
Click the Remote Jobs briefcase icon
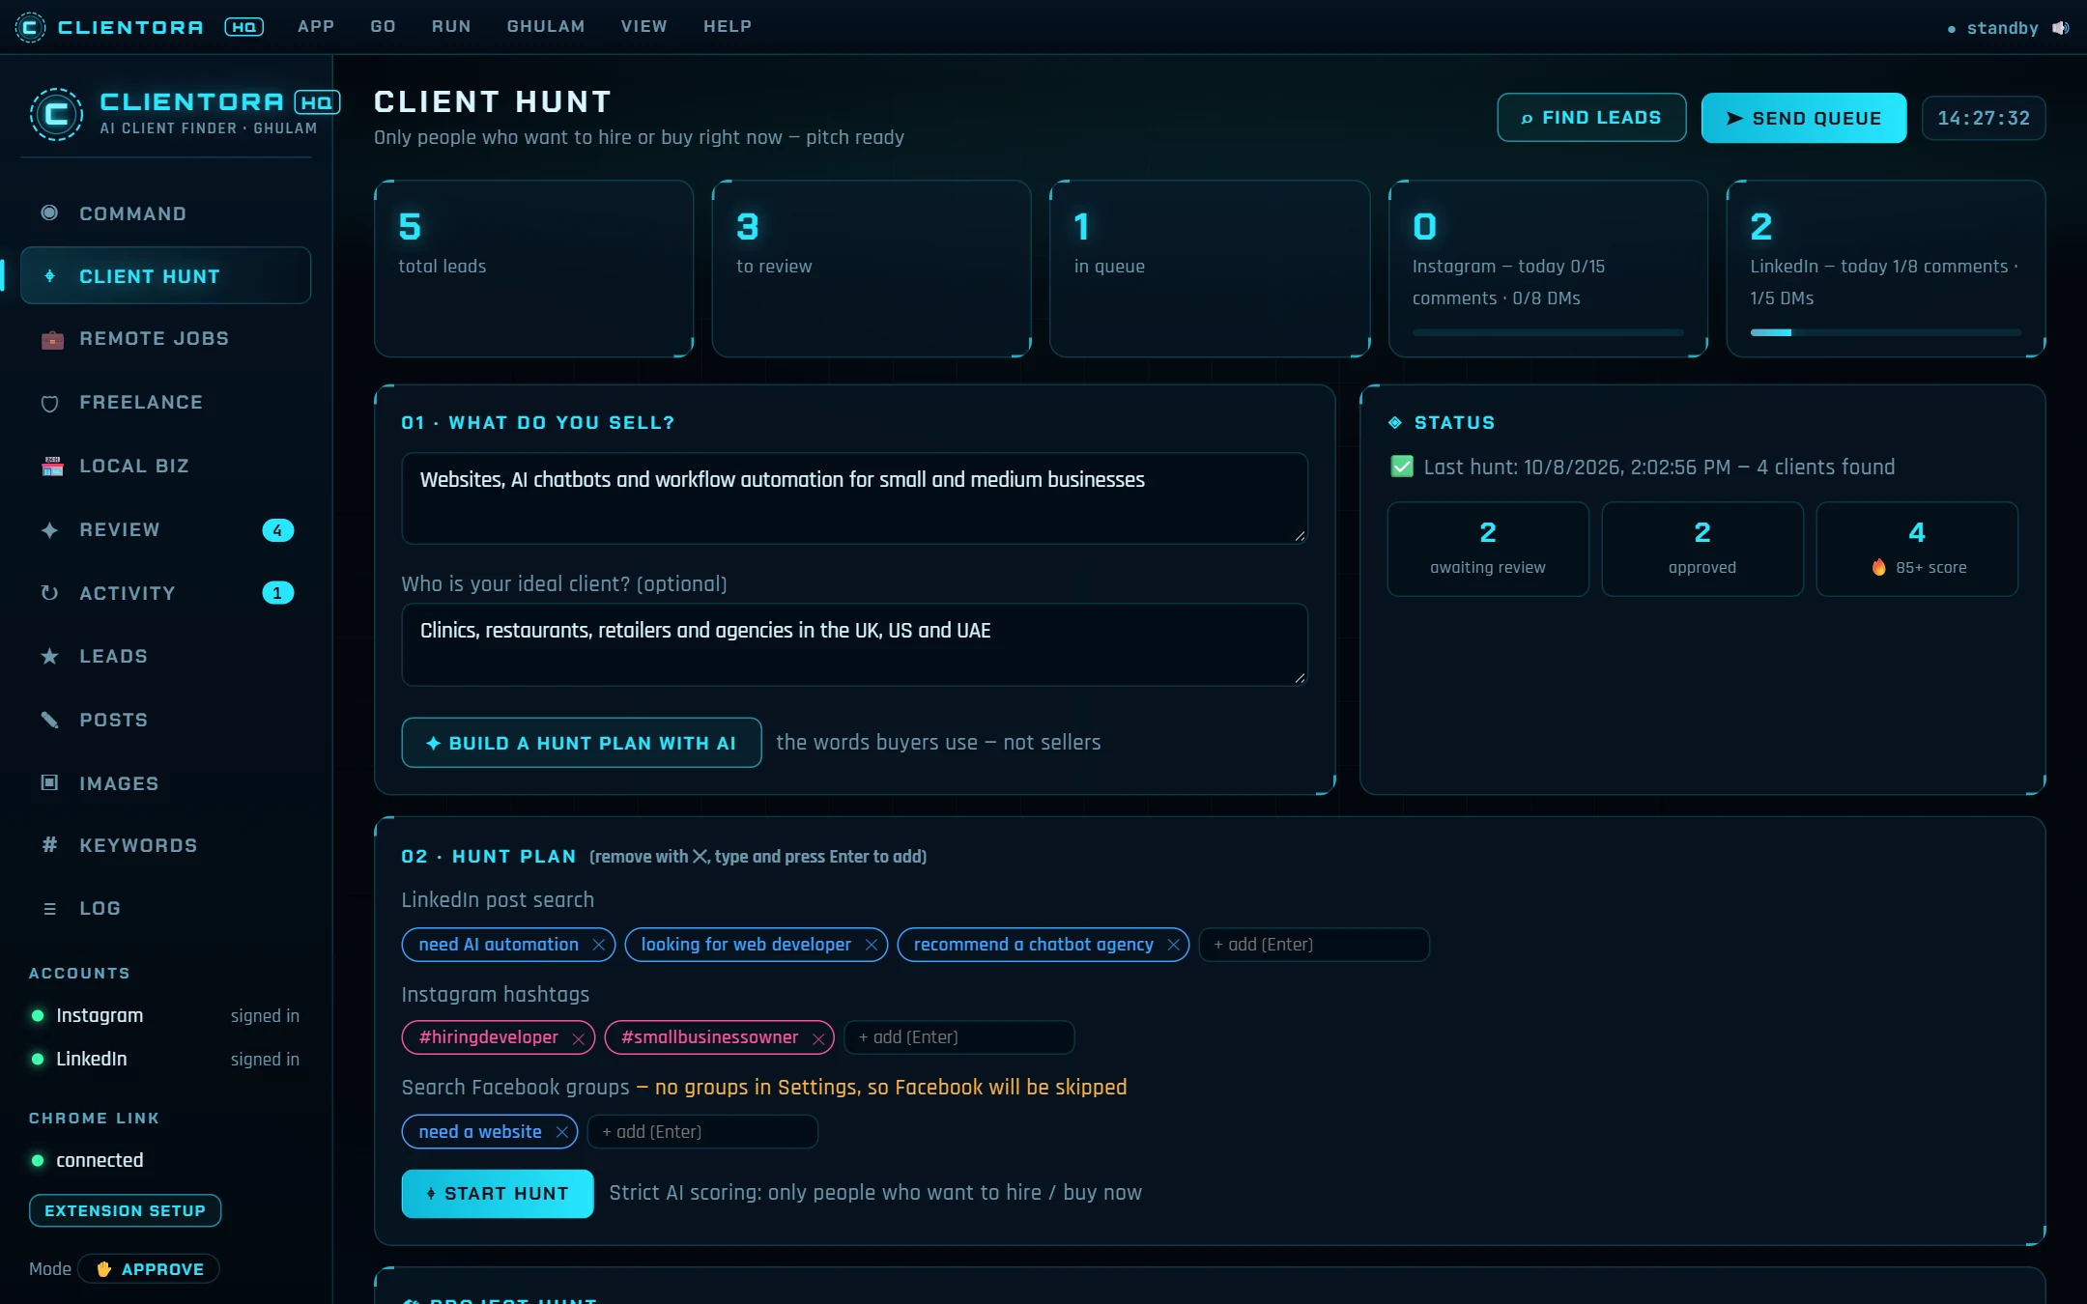(52, 339)
